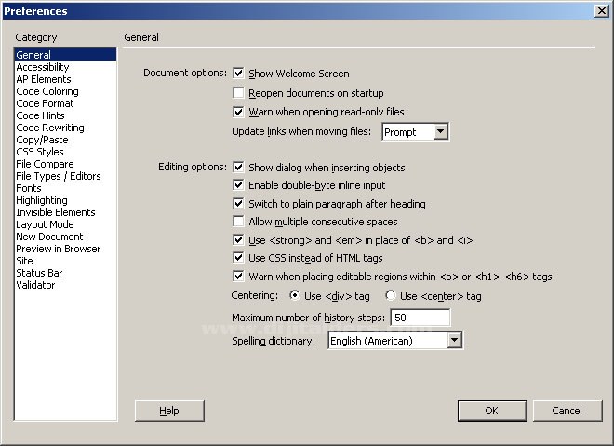
Task: Uncheck Show Welcome Screen checkbox
Action: click(x=239, y=74)
